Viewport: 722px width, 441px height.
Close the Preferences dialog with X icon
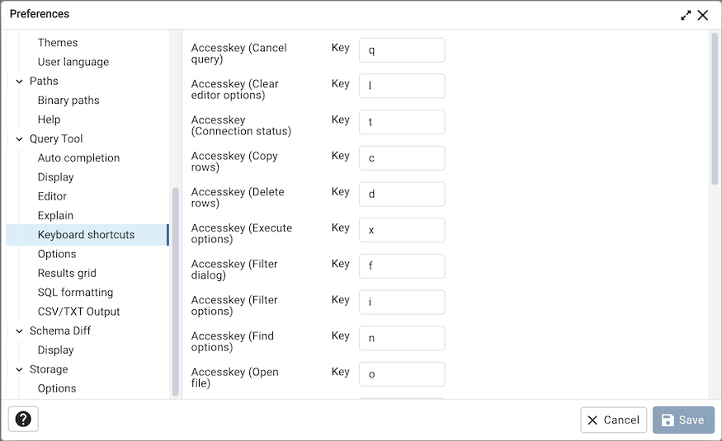[703, 15]
